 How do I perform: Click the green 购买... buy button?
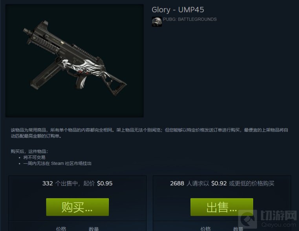[x=77, y=207]
